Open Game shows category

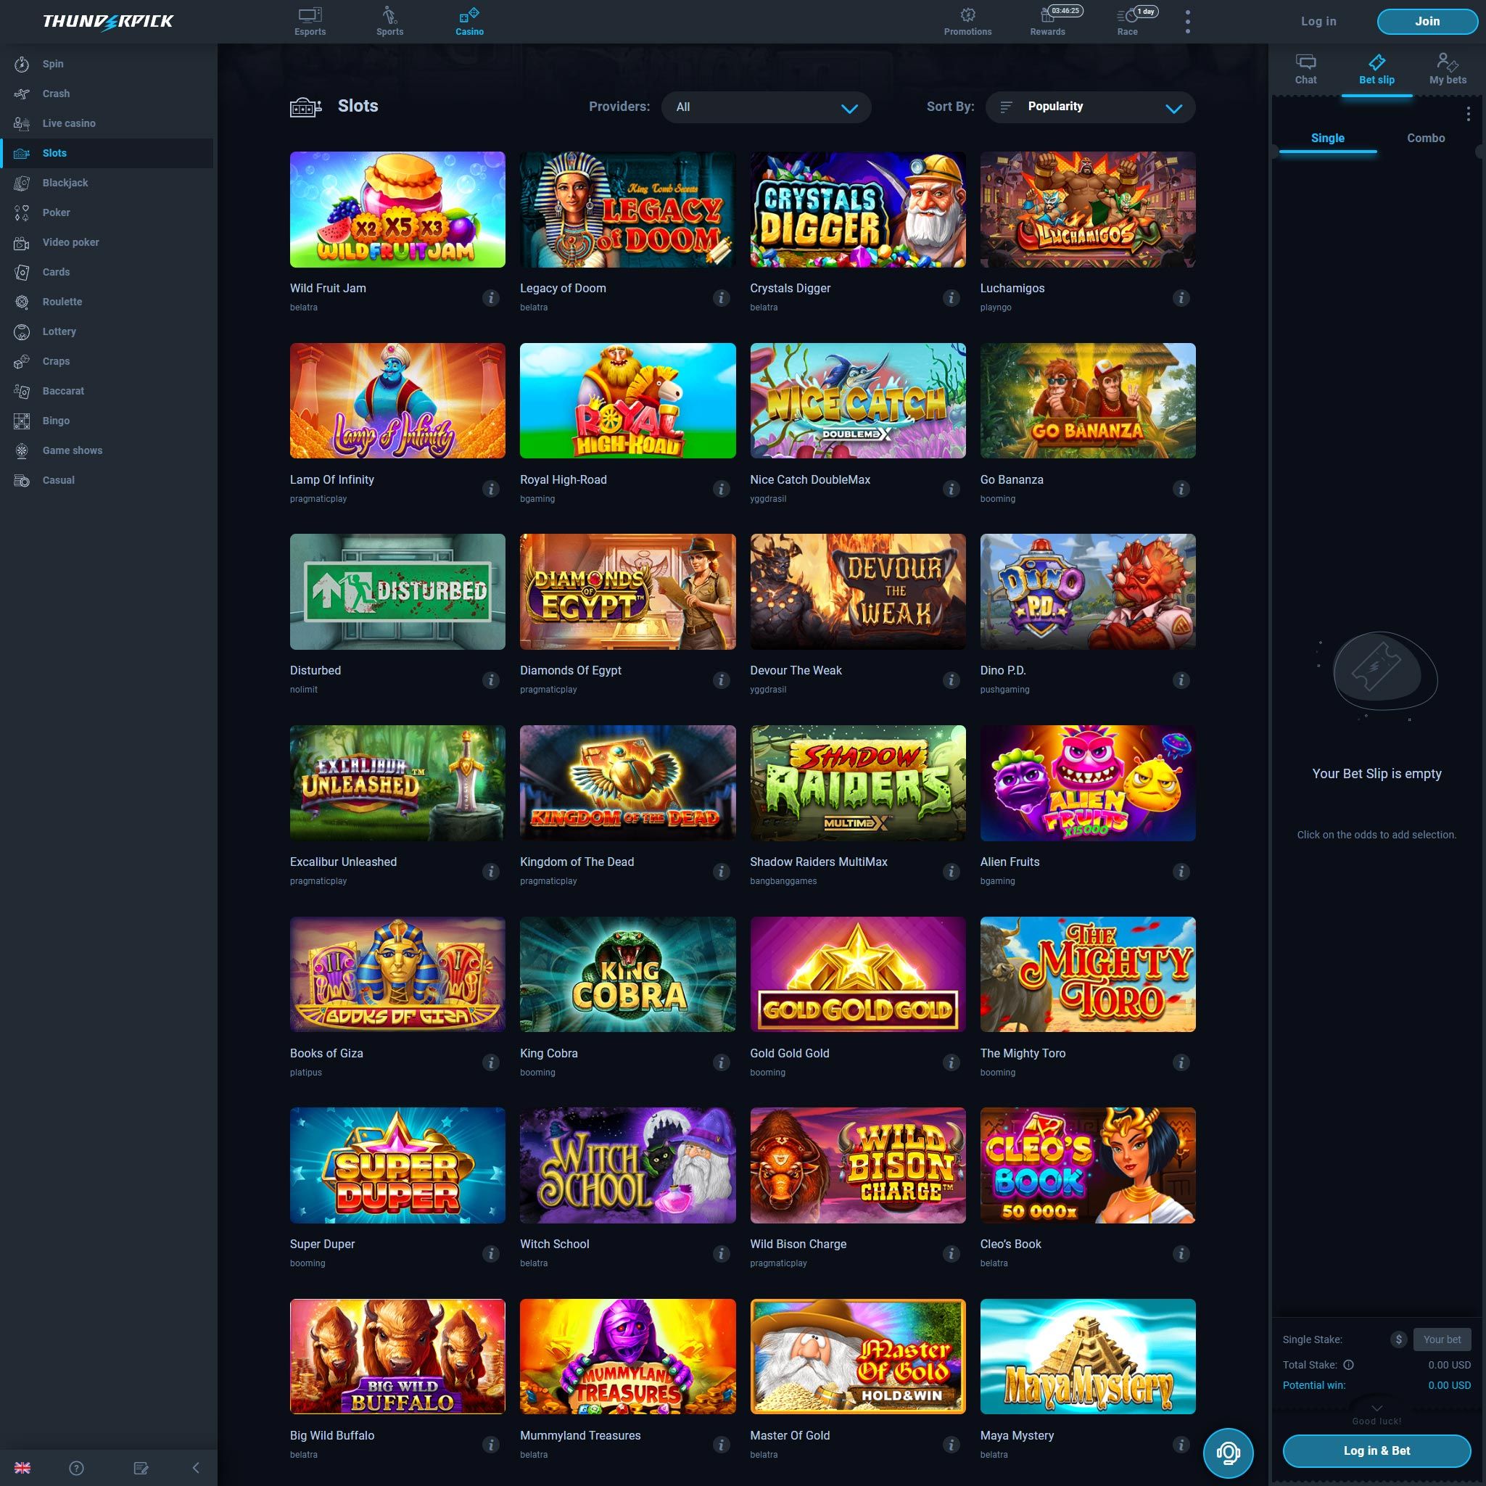(x=107, y=450)
